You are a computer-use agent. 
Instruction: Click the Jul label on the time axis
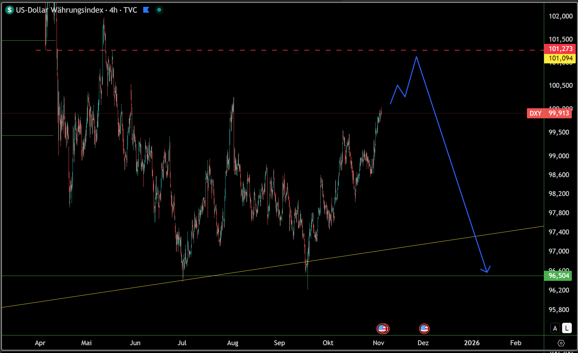pyautogui.click(x=182, y=343)
